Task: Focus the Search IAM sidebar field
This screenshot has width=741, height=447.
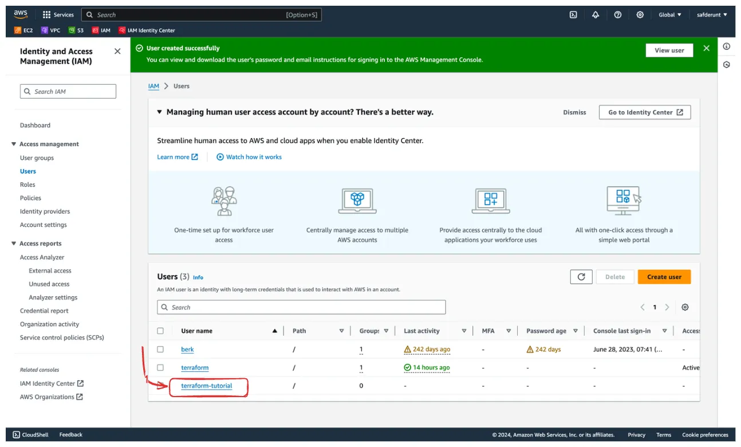Action: coord(68,91)
